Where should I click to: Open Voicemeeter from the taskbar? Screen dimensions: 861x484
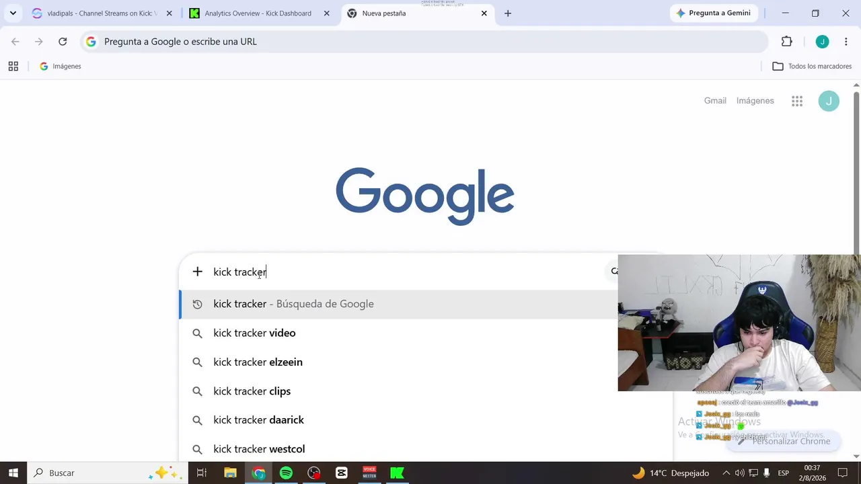click(369, 473)
